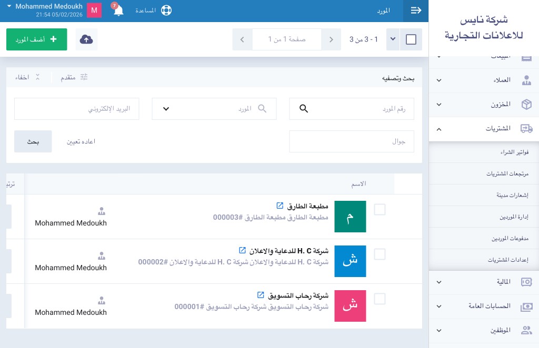Toggle the select-all checkbox in toolbar
The width and height of the screenshot is (539, 348).
(411, 40)
